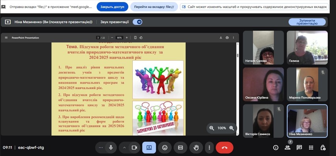Raise hand in the meeting
This screenshot has height=156, width=336.
(x=196, y=148)
